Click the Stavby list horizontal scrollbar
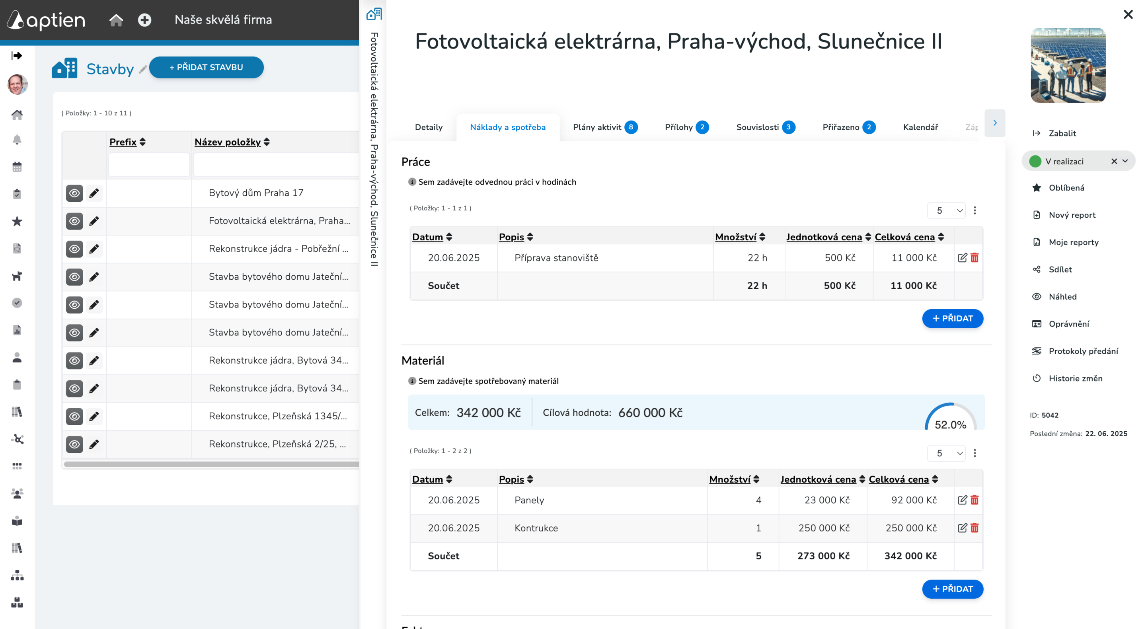Viewport: 1146px width, 629px height. [211, 464]
